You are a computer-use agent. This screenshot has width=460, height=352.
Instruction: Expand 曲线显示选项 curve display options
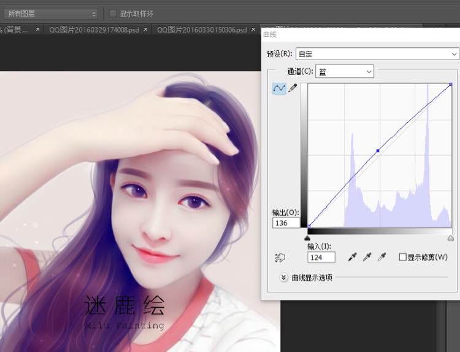pos(283,277)
